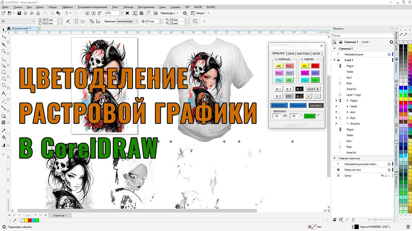Viewport: 412px width, 231px height.
Task: Click the Export icon in toolbar
Action: click(94, 13)
